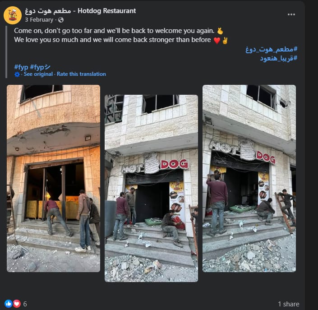View the 6 reactions count
Viewport: 318px width, 310px height.
point(25,304)
